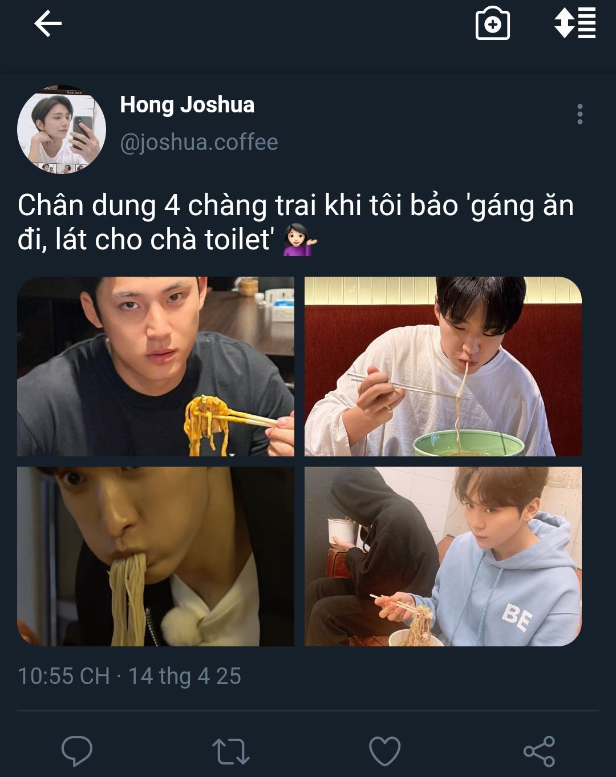Tap the back arrow icon
Image resolution: width=616 pixels, height=777 pixels.
click(x=48, y=25)
